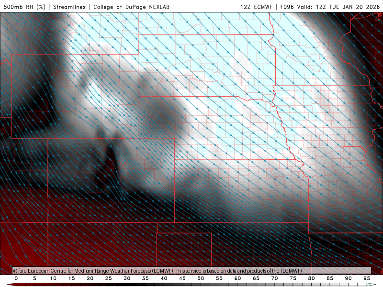Click the "0" value on the RH scale
383x287 pixels.
(x=16, y=278)
